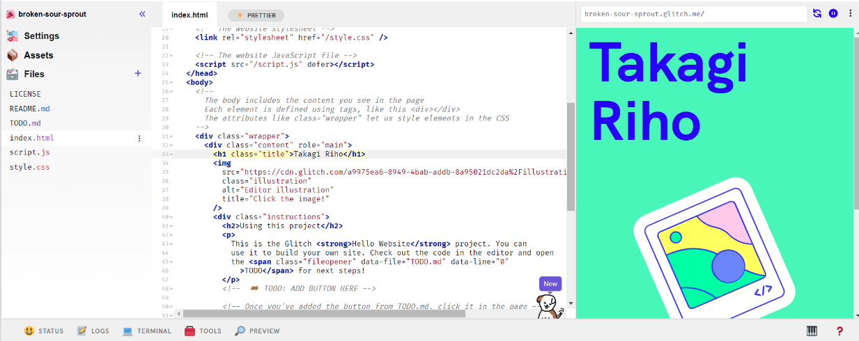This screenshot has width=859, height=341.
Task: Click the piano keyboard icon in the footer
Action: [812, 331]
